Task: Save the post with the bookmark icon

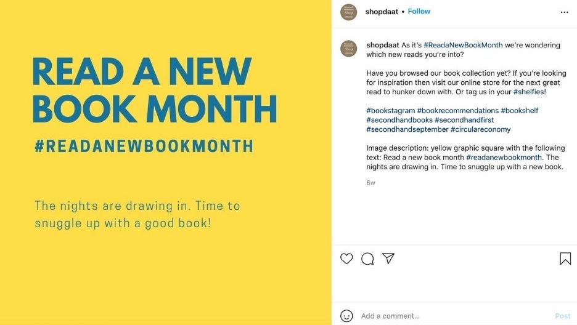Action: [565, 259]
